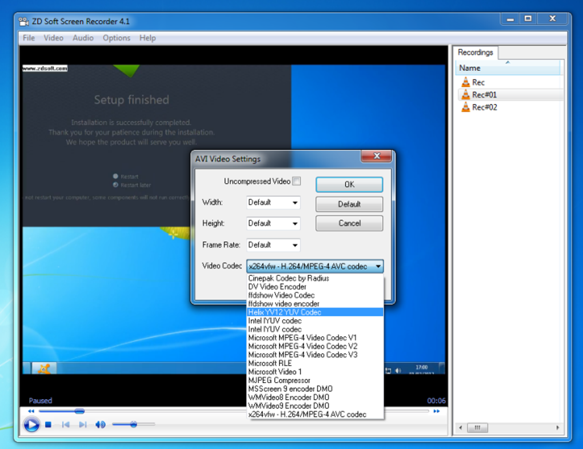Open the Audio menu

83,38
